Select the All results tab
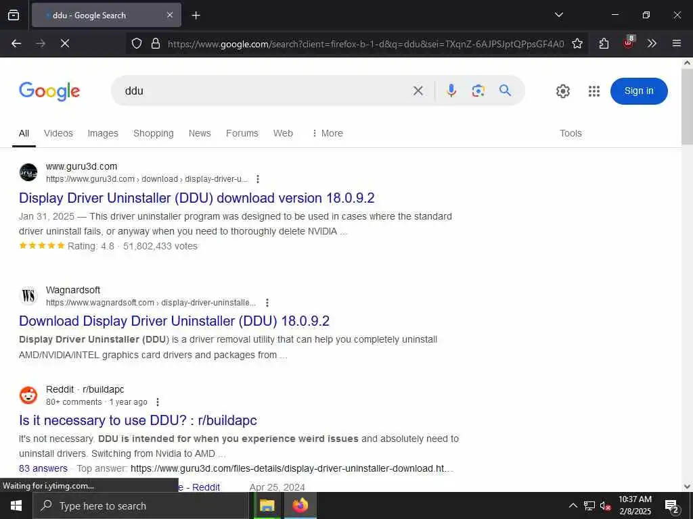 (24, 133)
